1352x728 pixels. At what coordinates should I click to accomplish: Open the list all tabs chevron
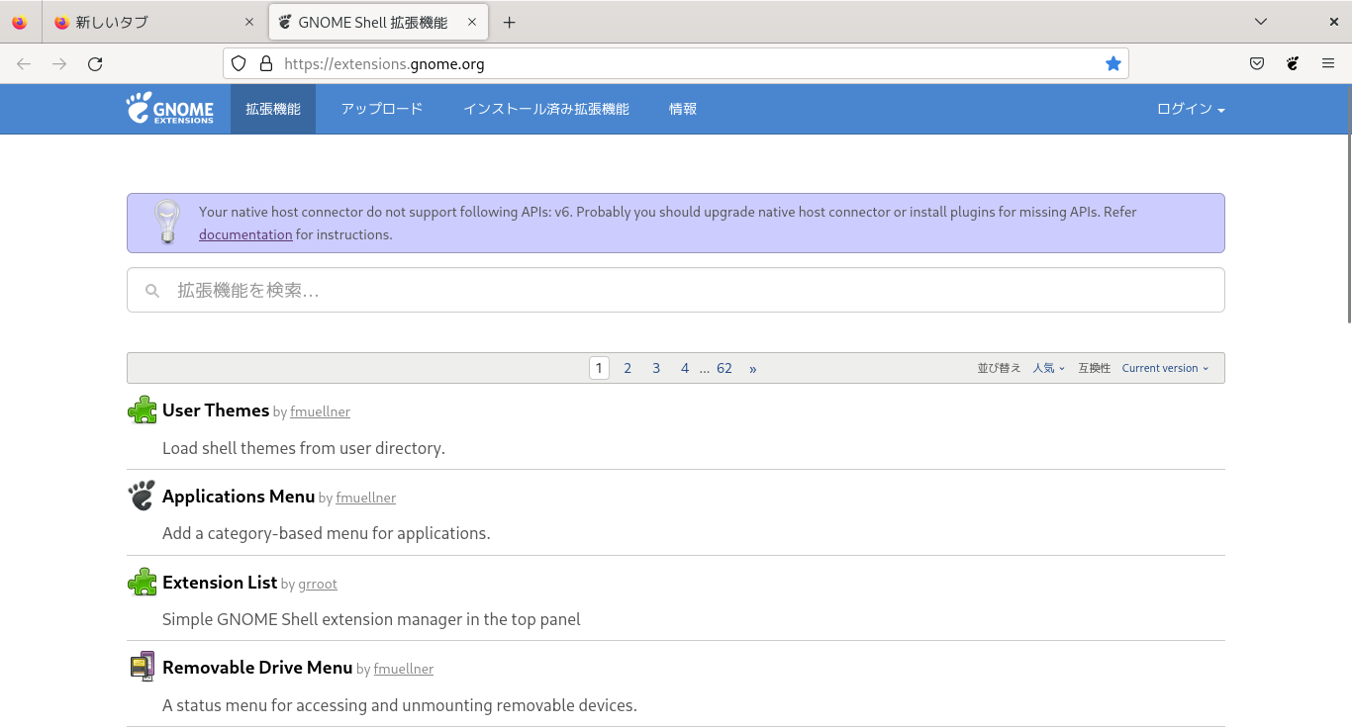(x=1261, y=22)
